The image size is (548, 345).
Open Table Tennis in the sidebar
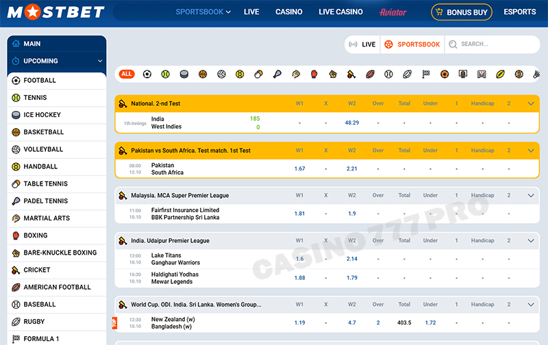tap(57, 183)
